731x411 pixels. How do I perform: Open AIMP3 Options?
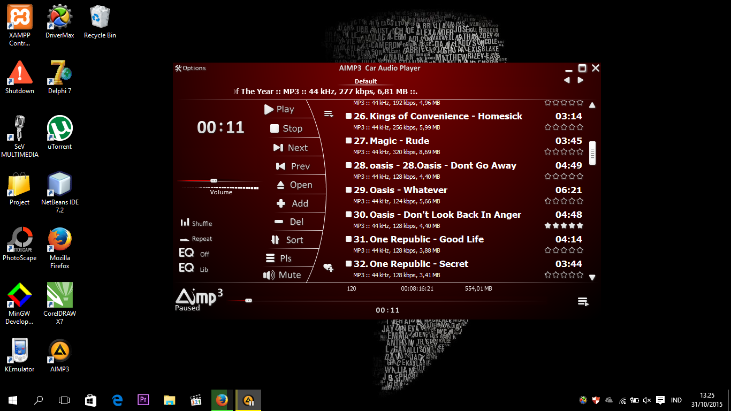pos(190,68)
